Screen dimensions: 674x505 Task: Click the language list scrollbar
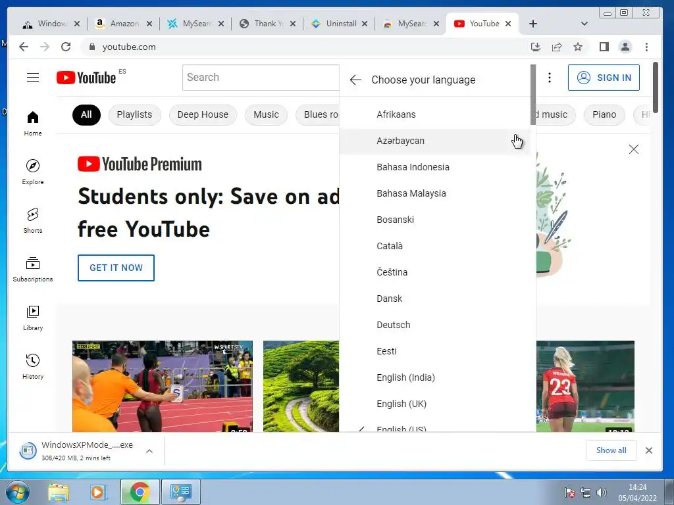(x=533, y=95)
